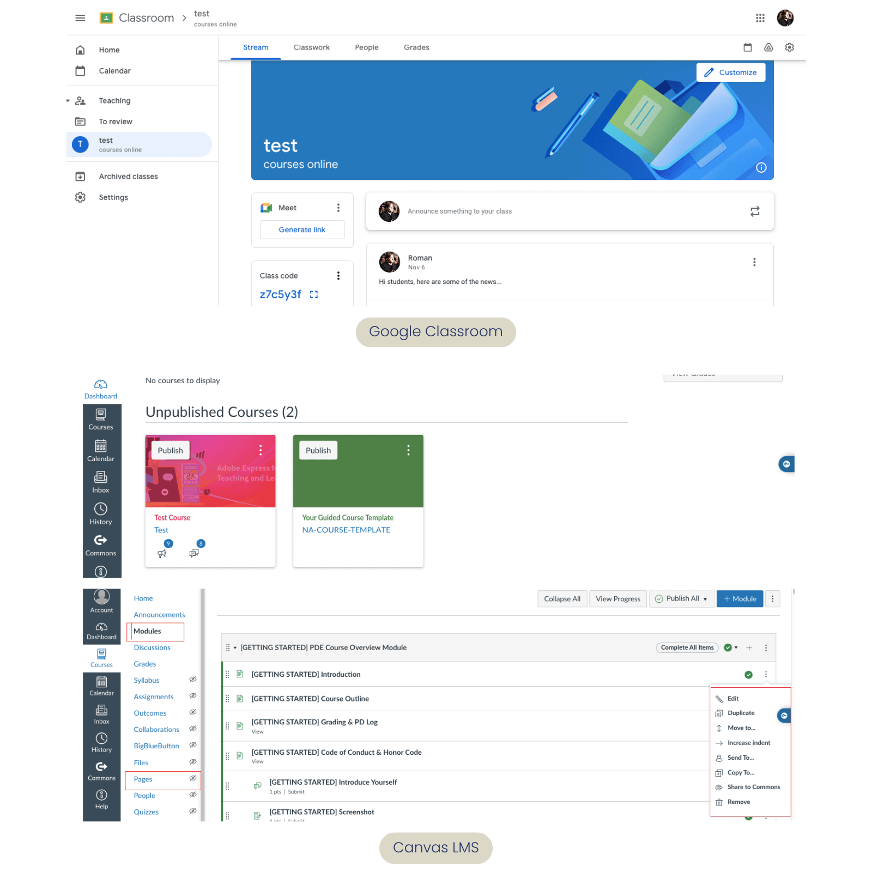
Task: Toggle hidden eye icon next to Assignments
Action: point(192,696)
